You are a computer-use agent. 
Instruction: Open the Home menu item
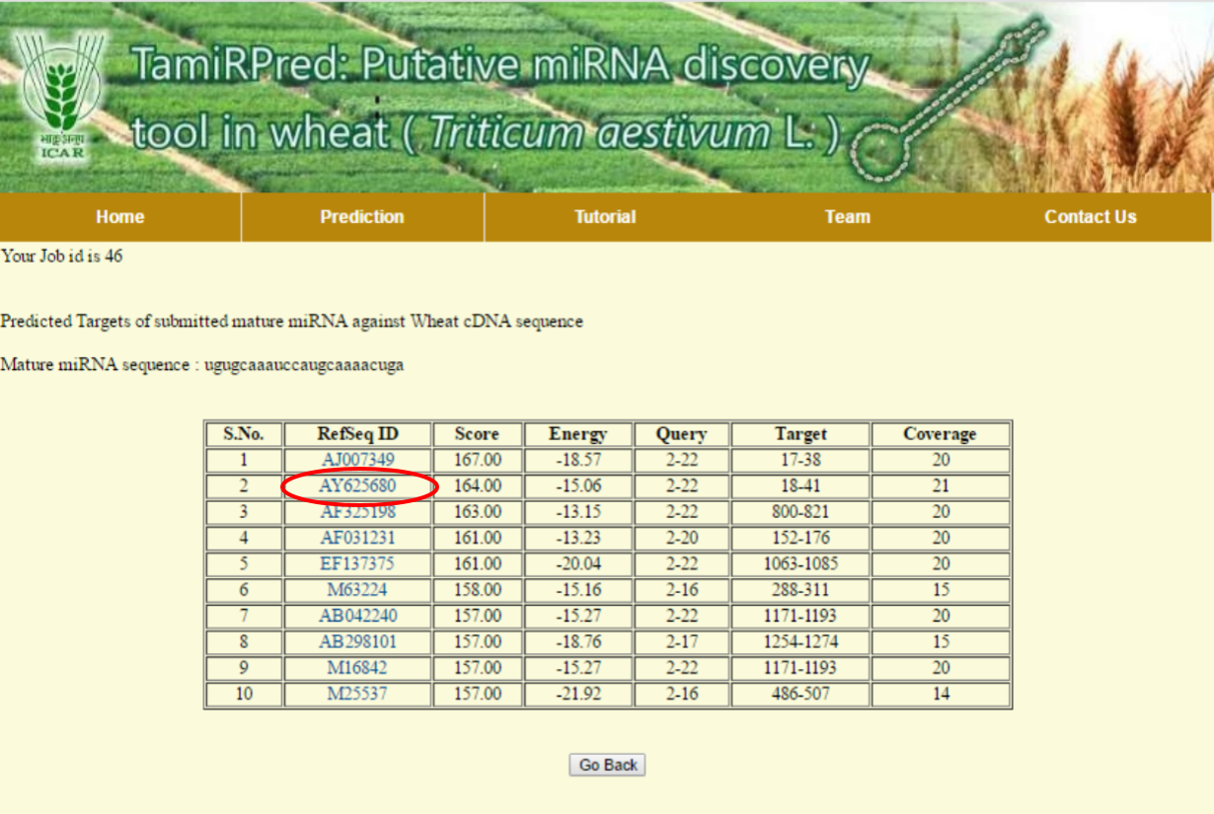click(x=120, y=217)
